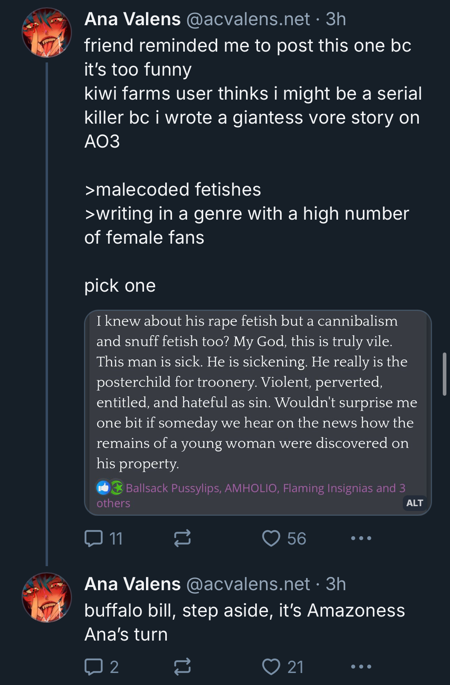The height and width of the screenshot is (685, 450).
Task: Like the buffalo bill post with 21 likes
Action: (271, 667)
